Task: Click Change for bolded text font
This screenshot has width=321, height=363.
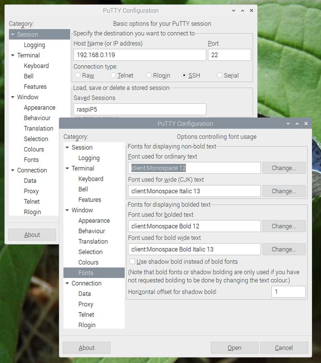Action: 284,226
